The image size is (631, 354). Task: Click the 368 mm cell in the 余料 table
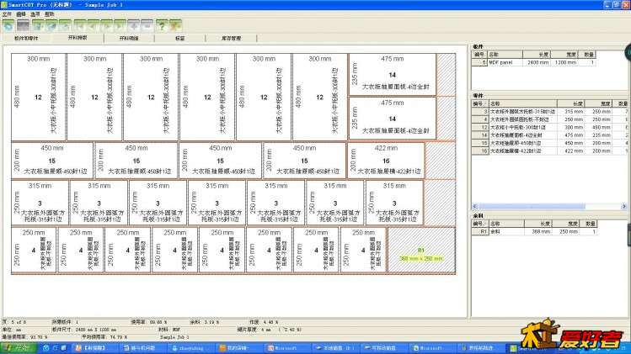point(537,232)
